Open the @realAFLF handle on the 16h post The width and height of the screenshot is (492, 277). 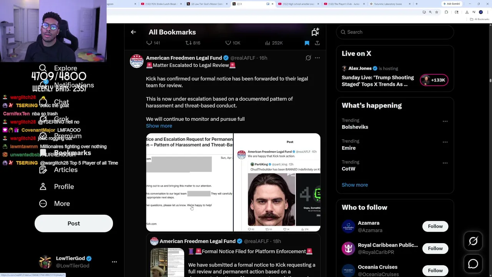tap(243, 58)
